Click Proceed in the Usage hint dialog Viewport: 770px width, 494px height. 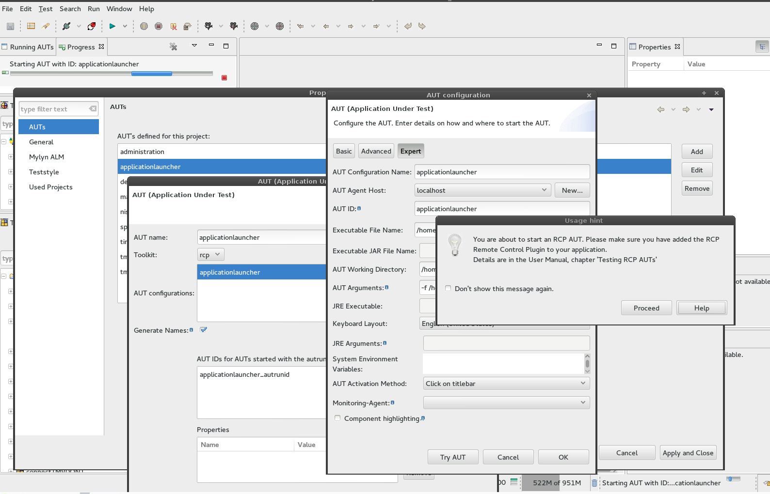coord(646,308)
